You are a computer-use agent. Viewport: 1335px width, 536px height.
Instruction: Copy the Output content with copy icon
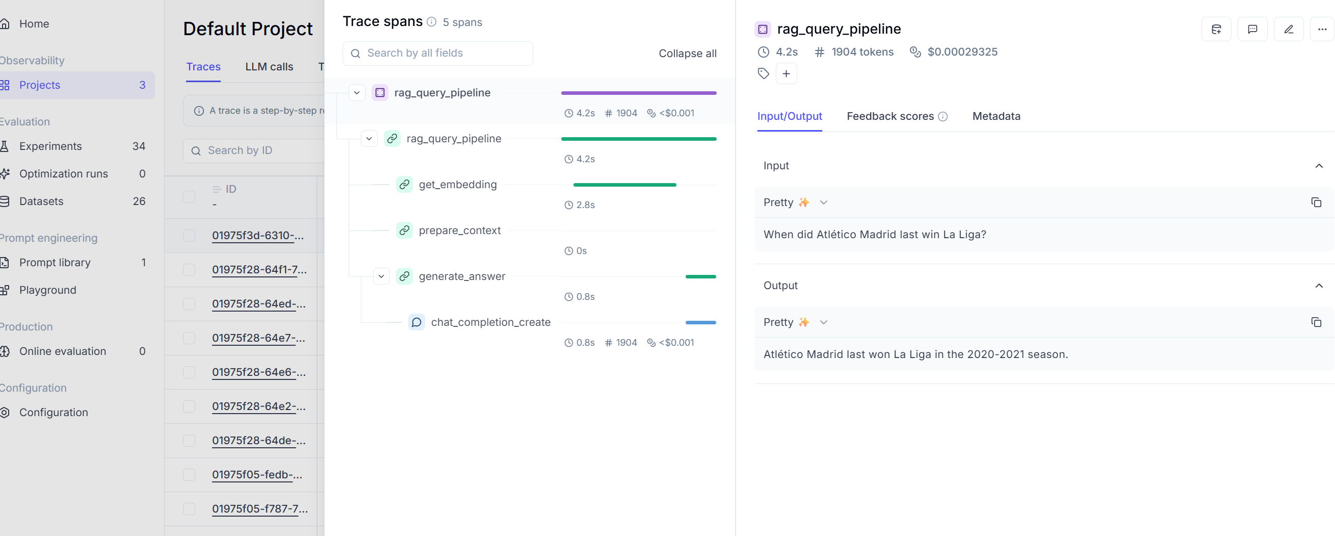coord(1316,322)
